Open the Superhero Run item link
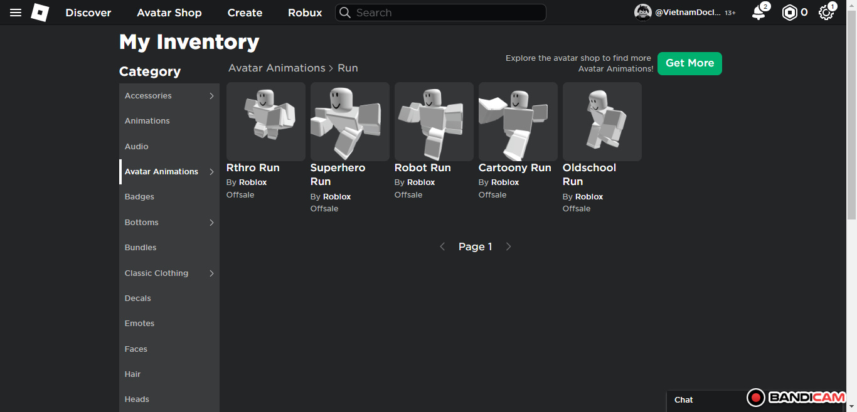The image size is (857, 412). (338, 174)
